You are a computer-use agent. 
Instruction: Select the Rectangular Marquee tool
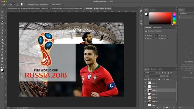[2, 15]
